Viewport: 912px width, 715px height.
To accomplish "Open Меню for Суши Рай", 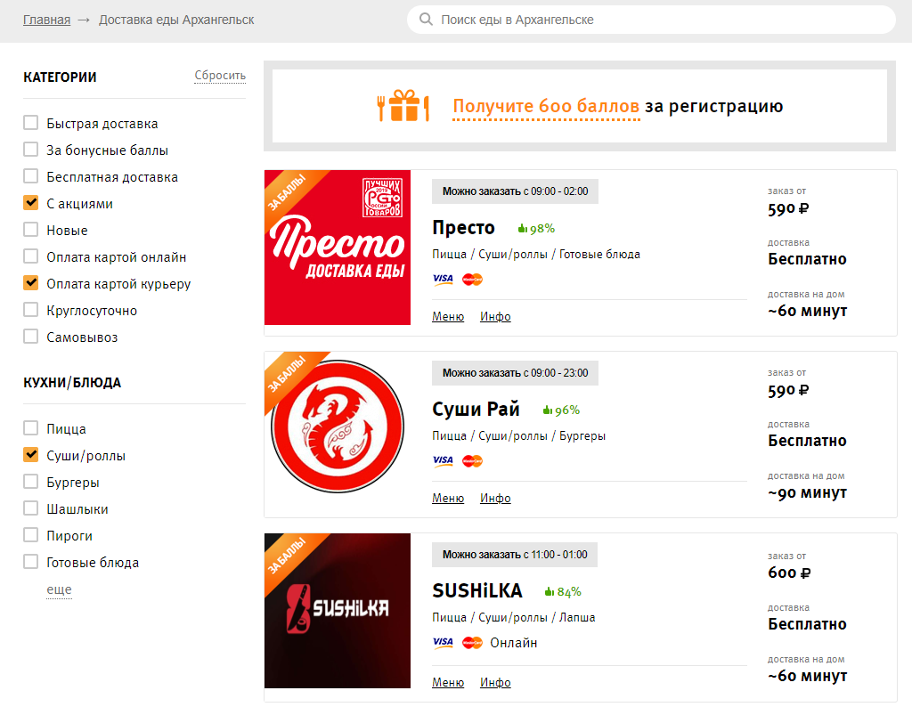I will (448, 498).
